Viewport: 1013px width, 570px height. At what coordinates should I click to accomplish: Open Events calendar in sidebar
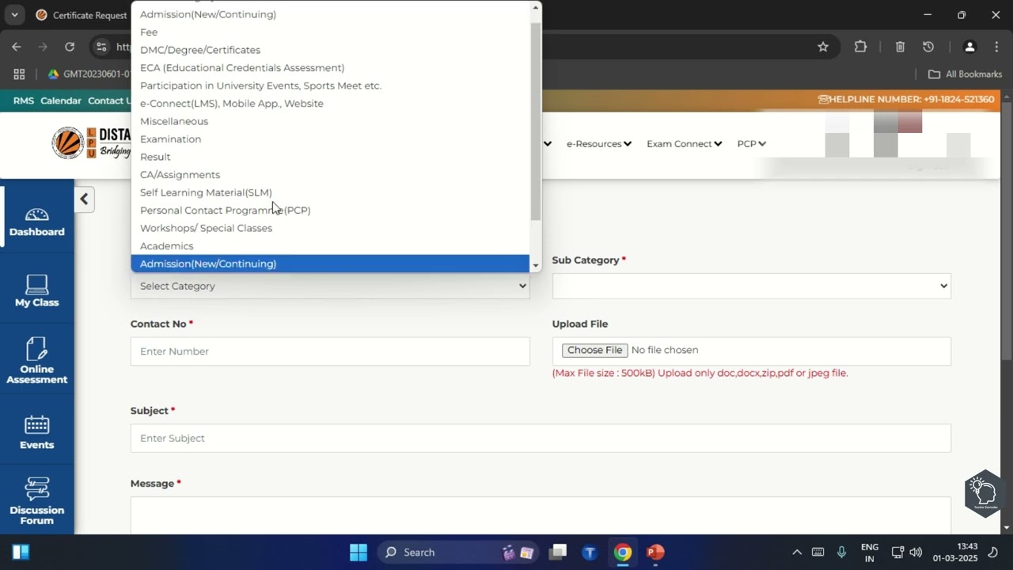pyautogui.click(x=36, y=432)
